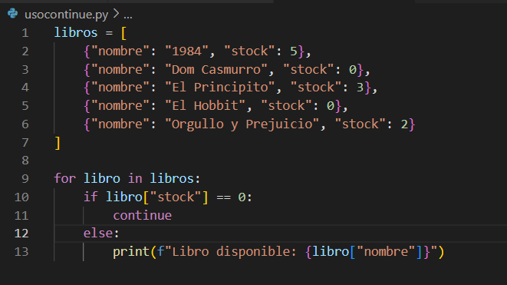
Task: Click line number 7 in gutter
Action: tap(25, 143)
